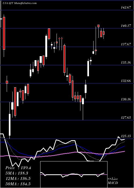
Task: Click the '12MA : 136.5' value
Action: pos(18,178)
